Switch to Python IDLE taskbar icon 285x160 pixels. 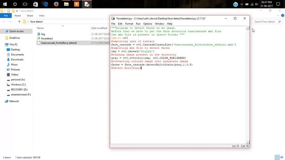[87, 4]
